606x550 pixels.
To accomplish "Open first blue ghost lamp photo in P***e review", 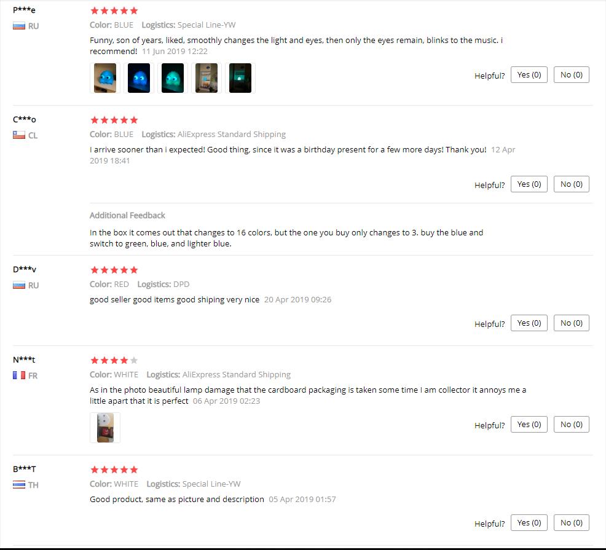I will [x=104, y=78].
